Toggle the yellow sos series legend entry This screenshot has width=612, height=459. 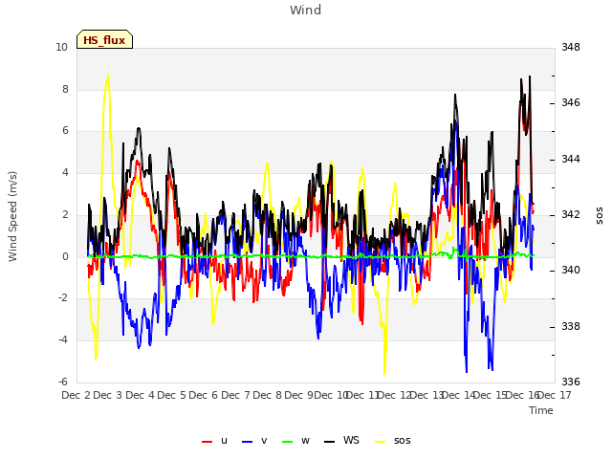393,441
